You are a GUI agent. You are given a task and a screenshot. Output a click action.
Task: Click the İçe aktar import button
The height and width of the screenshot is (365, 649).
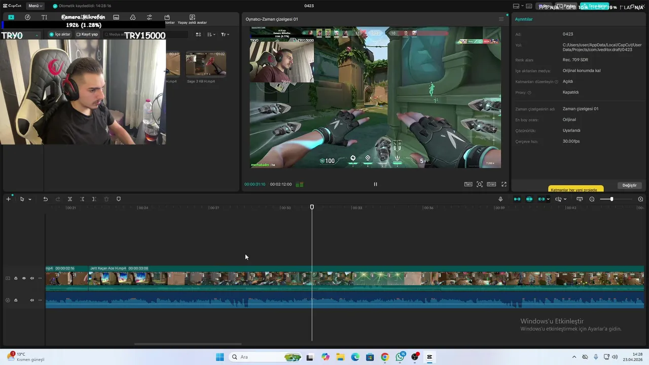coord(60,34)
